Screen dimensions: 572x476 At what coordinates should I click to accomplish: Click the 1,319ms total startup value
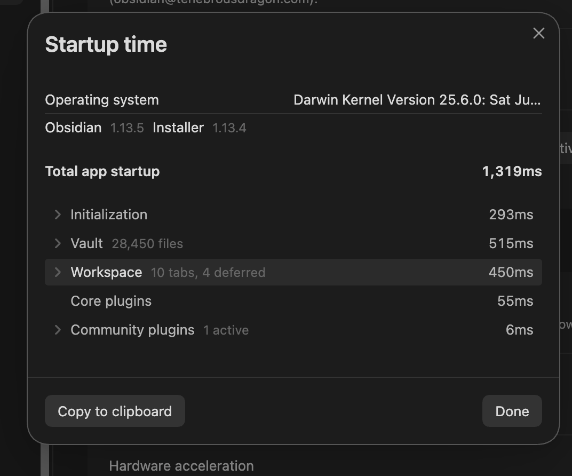pos(512,171)
